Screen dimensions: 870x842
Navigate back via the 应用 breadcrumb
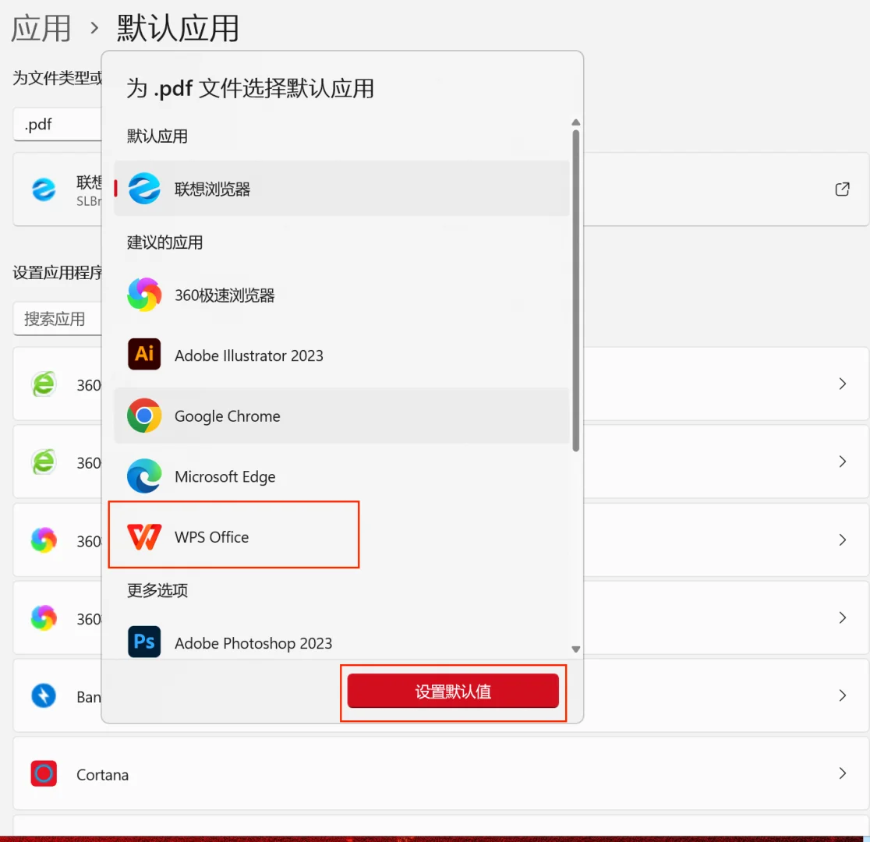click(42, 27)
